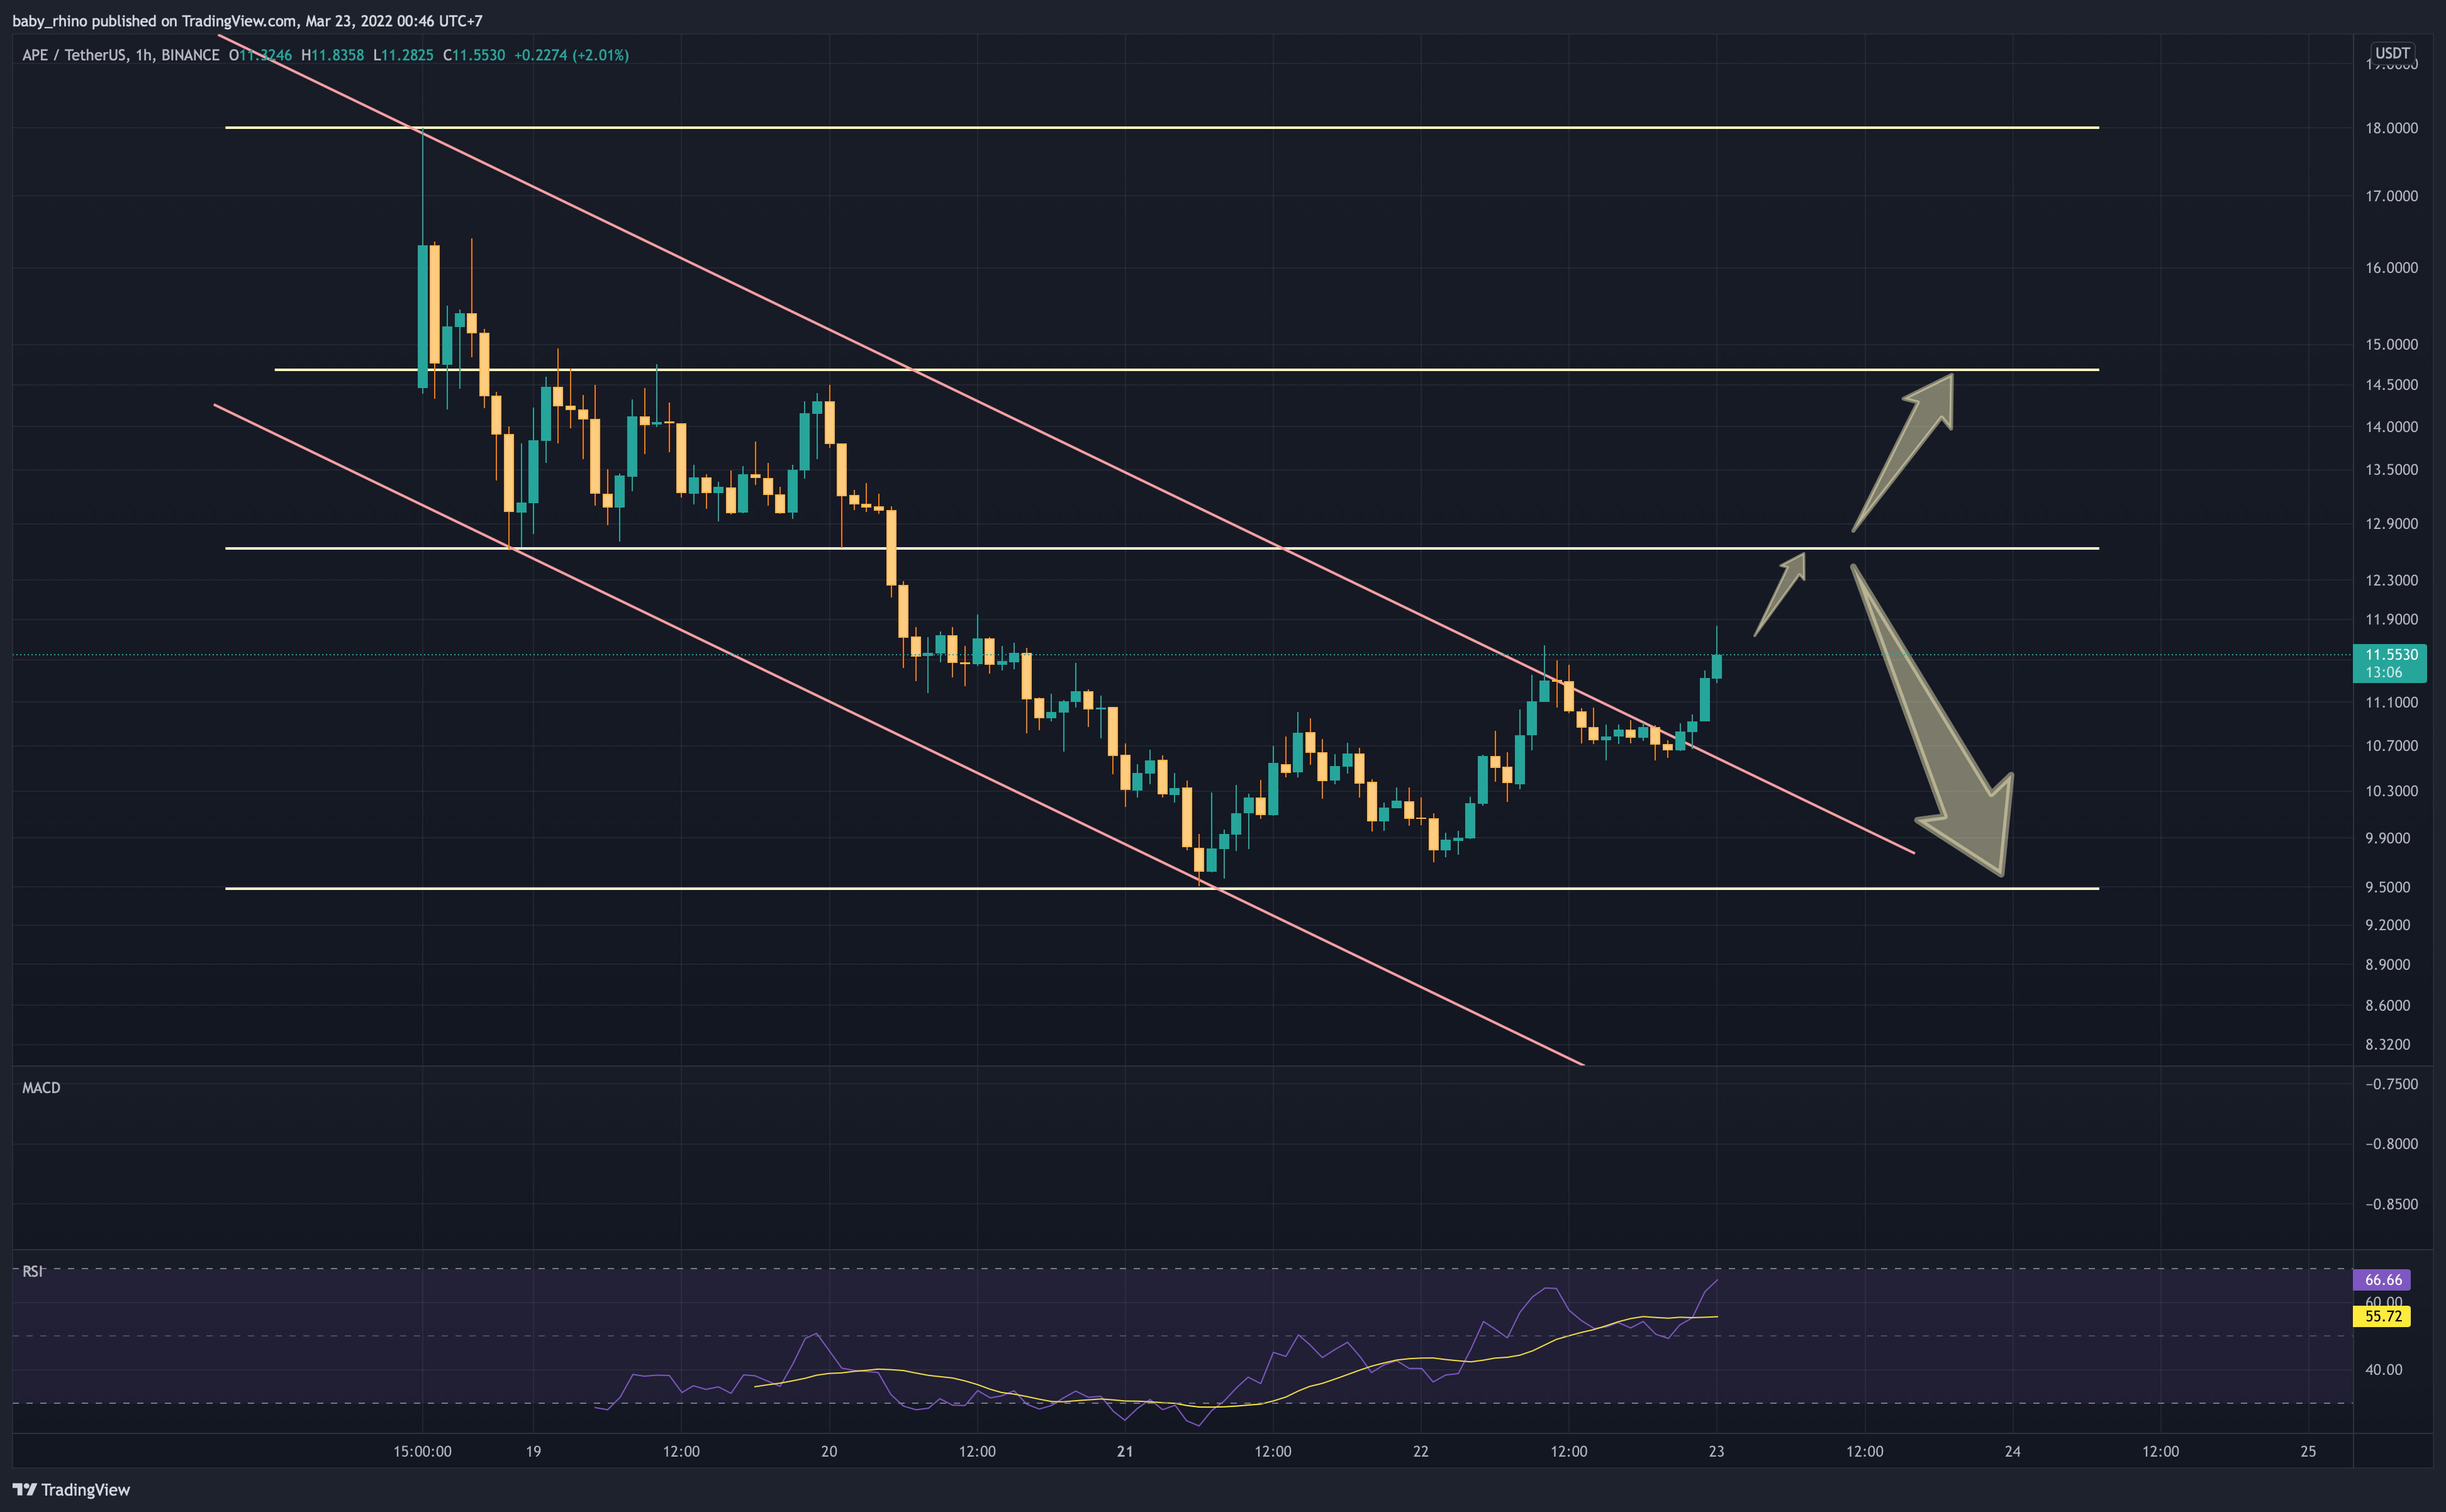Click the -0.8000 MACD axis value
This screenshot has height=1512, width=2446.
click(x=2391, y=1144)
